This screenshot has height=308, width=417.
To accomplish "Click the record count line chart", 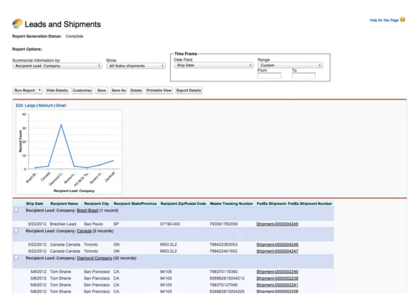I will (69, 152).
